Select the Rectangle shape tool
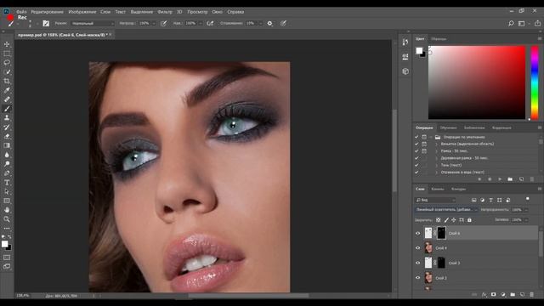 [x=7, y=201]
